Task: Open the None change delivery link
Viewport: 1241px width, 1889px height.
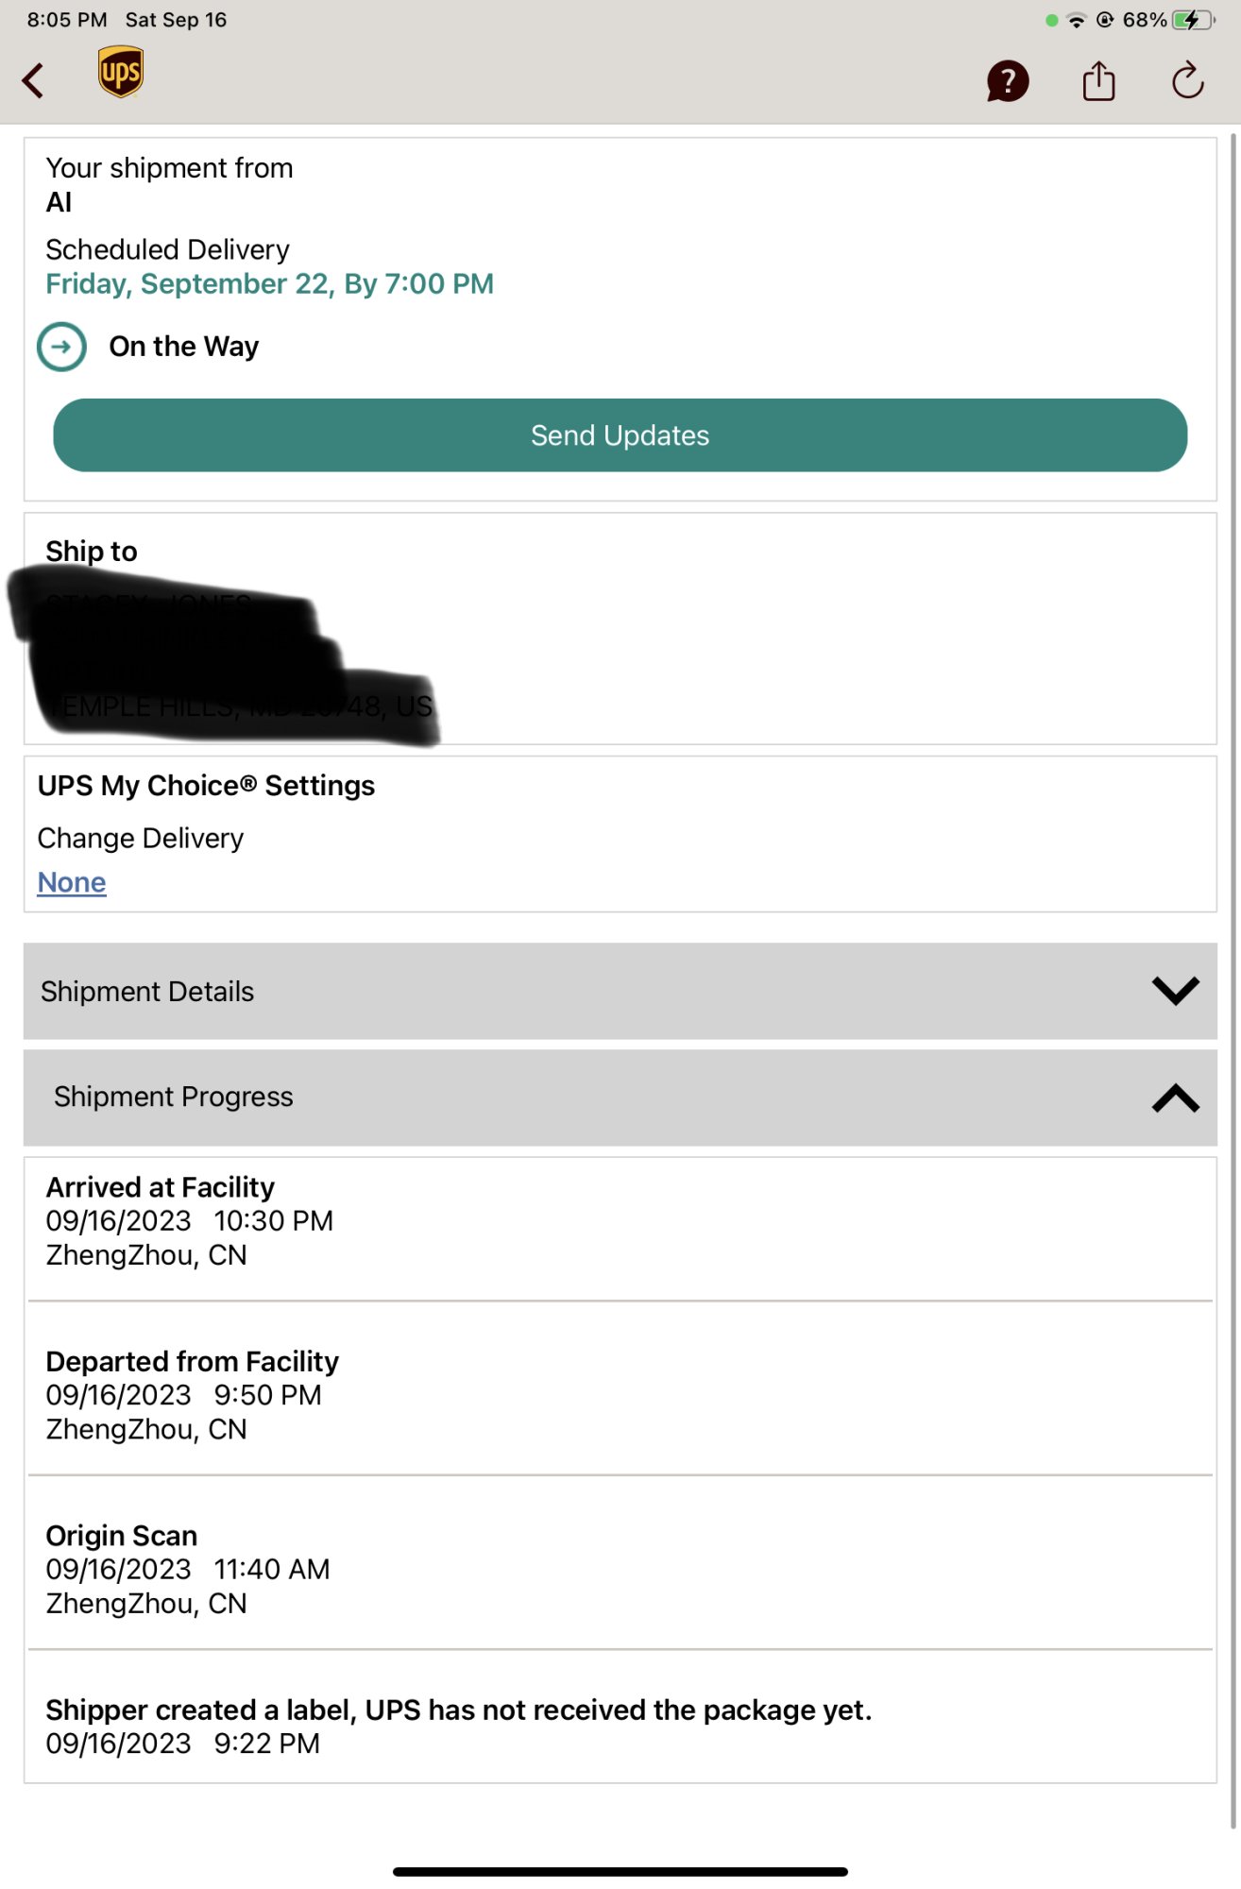Action: (x=72, y=882)
